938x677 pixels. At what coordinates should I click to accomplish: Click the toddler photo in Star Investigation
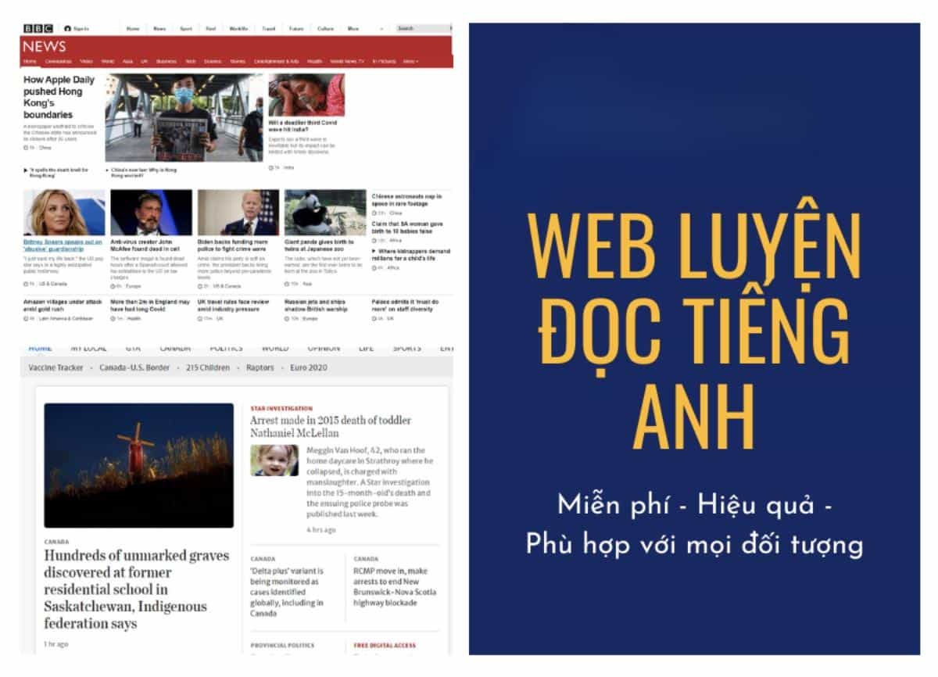pos(274,460)
